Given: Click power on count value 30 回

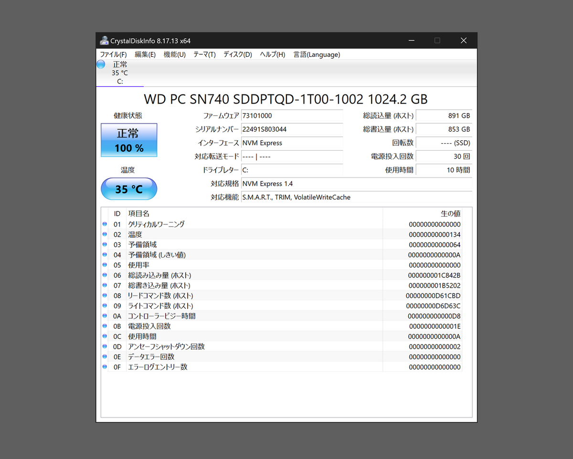Looking at the screenshot, I should click(444, 156).
